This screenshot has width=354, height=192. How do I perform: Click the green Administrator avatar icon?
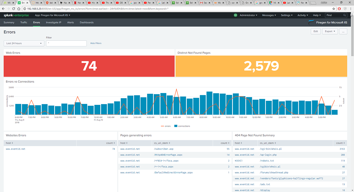click(235, 15)
